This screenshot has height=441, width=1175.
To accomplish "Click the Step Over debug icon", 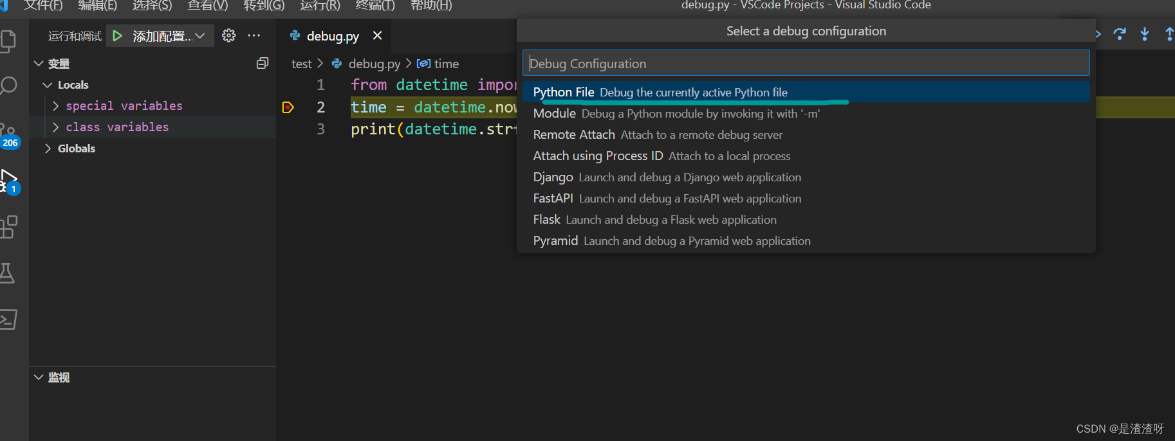I will 1120,34.
